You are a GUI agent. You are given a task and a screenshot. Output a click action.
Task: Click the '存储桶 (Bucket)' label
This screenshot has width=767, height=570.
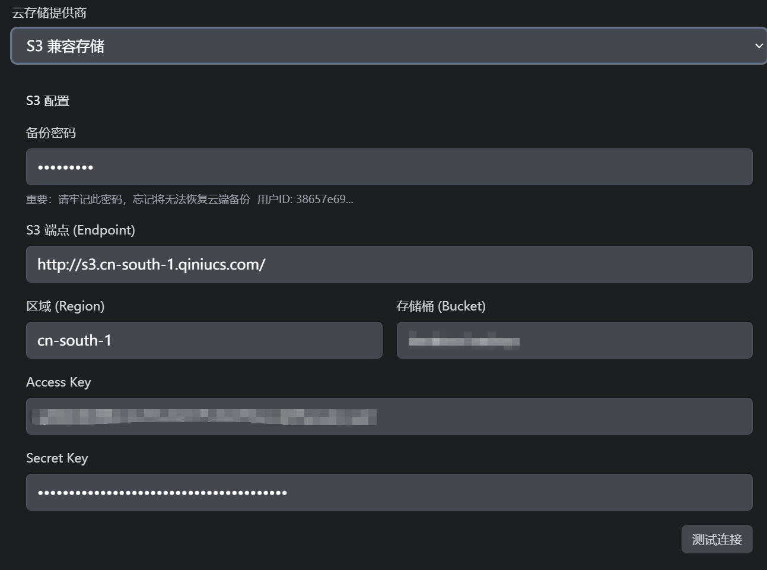[441, 306]
